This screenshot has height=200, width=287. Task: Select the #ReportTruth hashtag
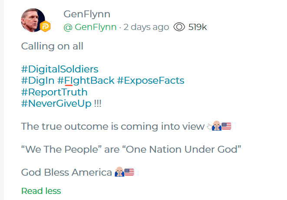(54, 92)
